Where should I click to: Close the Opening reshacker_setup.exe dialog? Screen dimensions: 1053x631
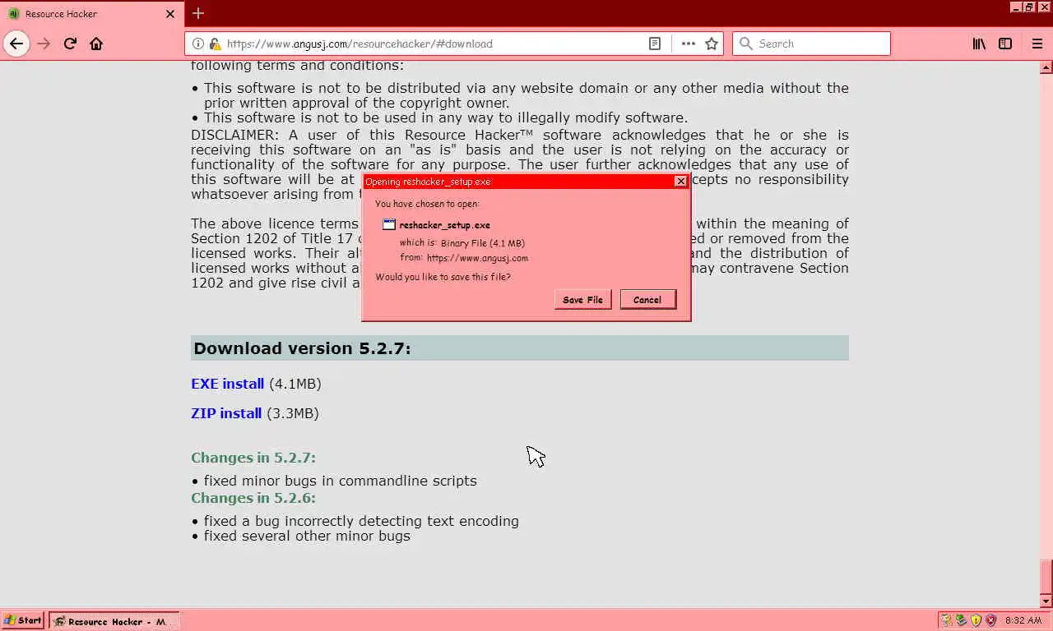coord(680,182)
